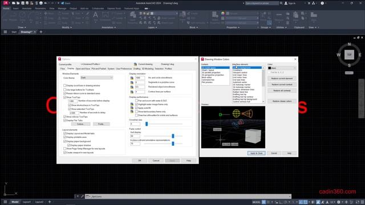Open the Open and Save tab
Viewport: 365px width, 205px height.
[x=83, y=69]
